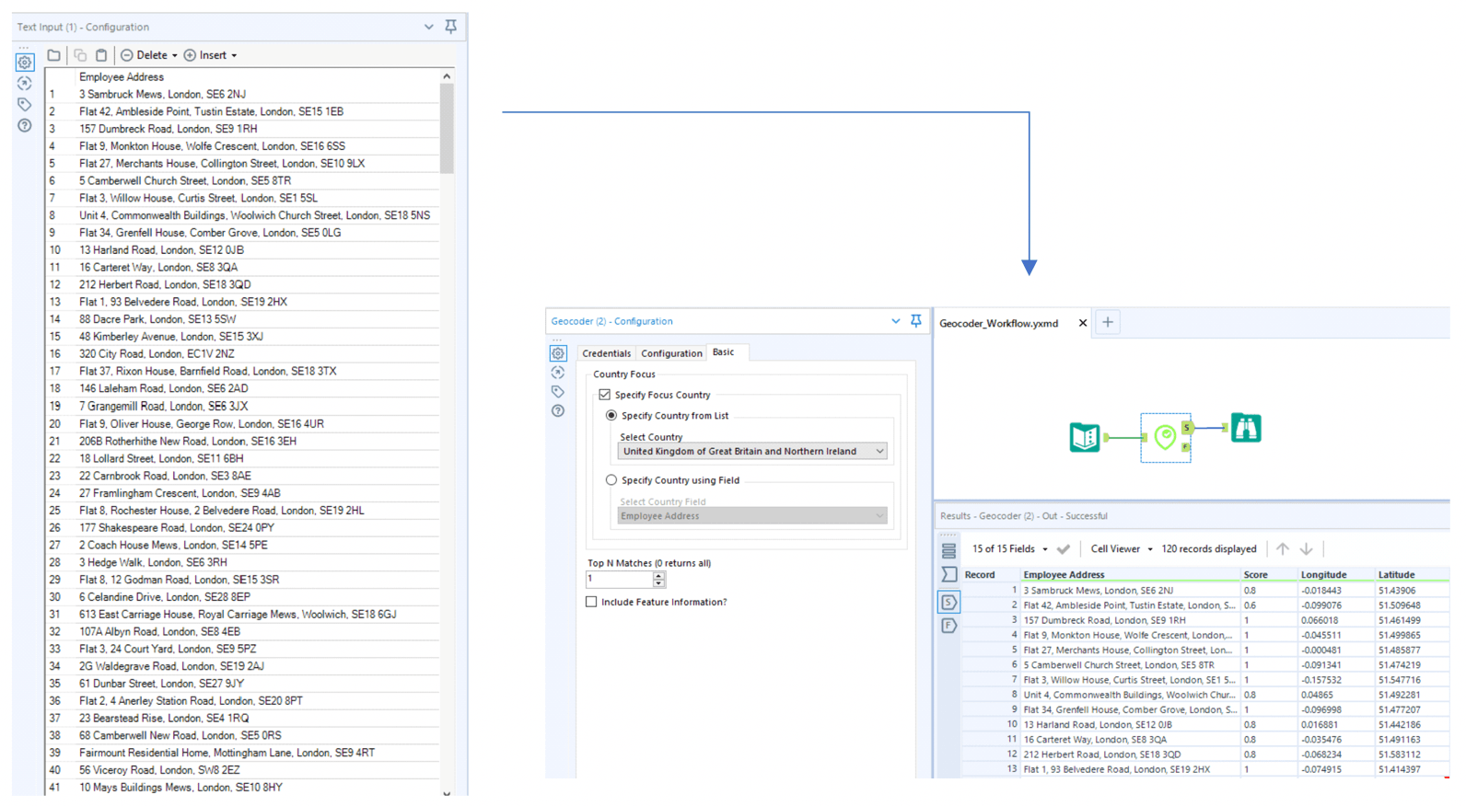
Task: Click the Browse binoculars tool on canvas
Action: (1245, 429)
